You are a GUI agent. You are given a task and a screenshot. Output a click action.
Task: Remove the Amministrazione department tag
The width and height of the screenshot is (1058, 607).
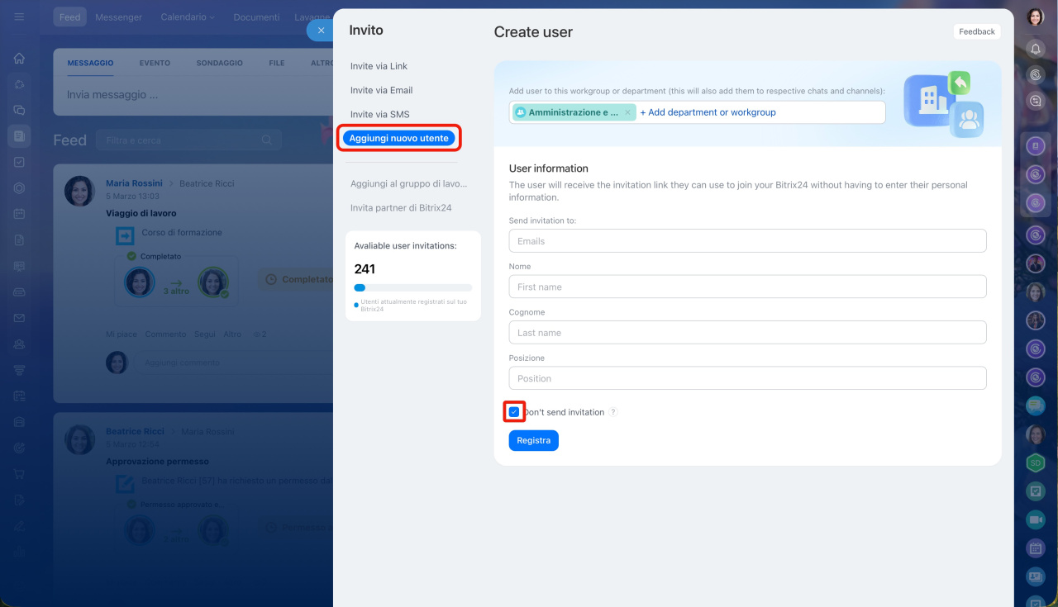tap(627, 112)
